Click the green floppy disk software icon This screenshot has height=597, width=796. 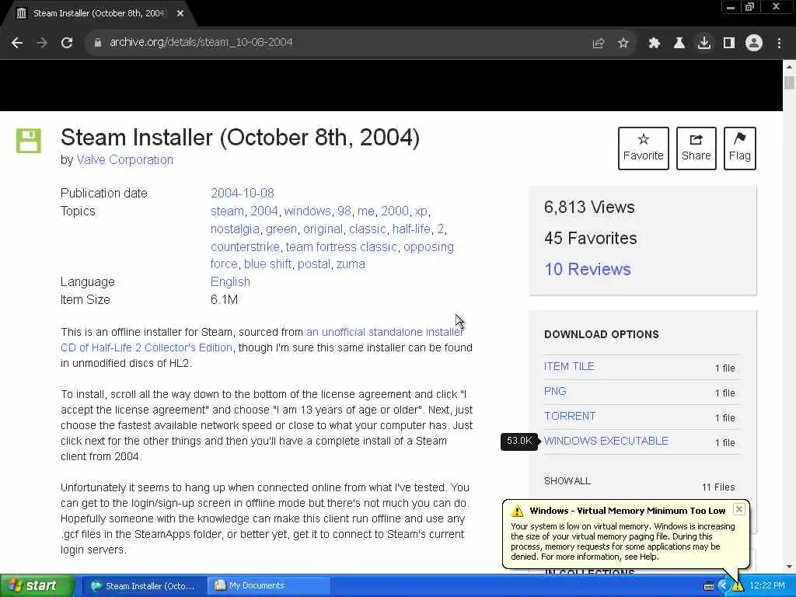pyautogui.click(x=29, y=141)
